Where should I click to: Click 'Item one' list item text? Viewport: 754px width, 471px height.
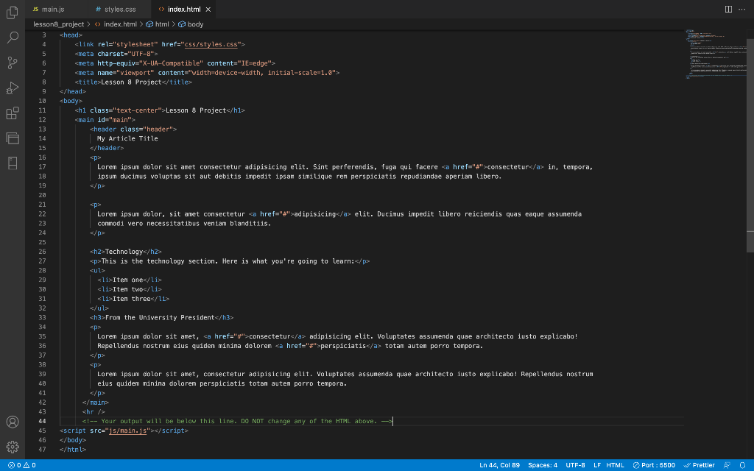128,280
